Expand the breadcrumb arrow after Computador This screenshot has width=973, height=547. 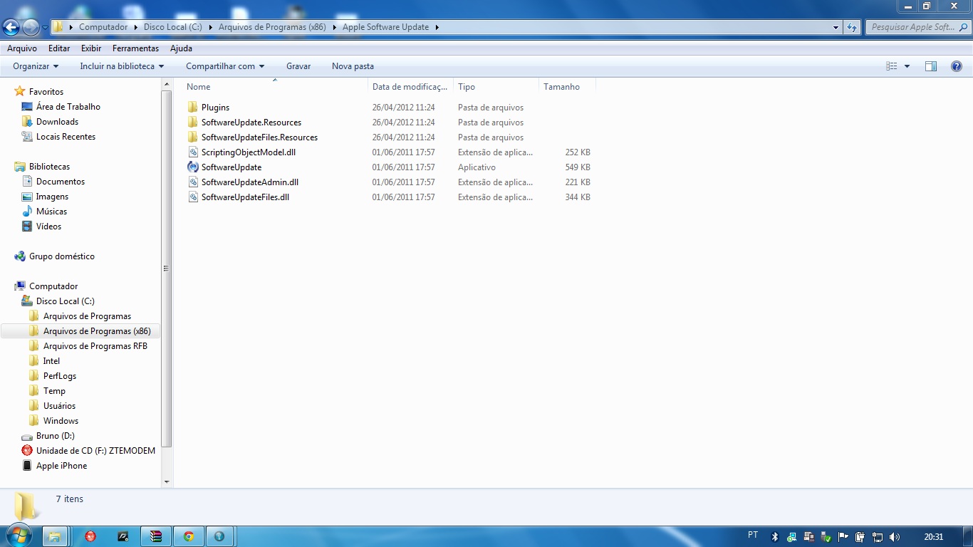[x=135, y=27]
